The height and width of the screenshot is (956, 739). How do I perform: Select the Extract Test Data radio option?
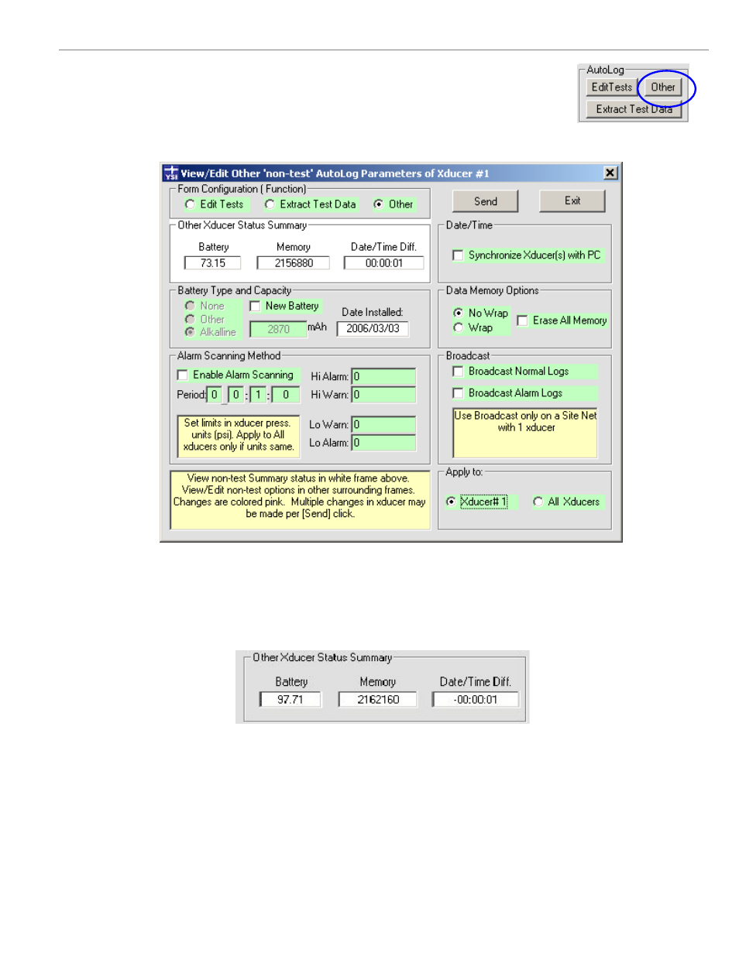pos(270,204)
